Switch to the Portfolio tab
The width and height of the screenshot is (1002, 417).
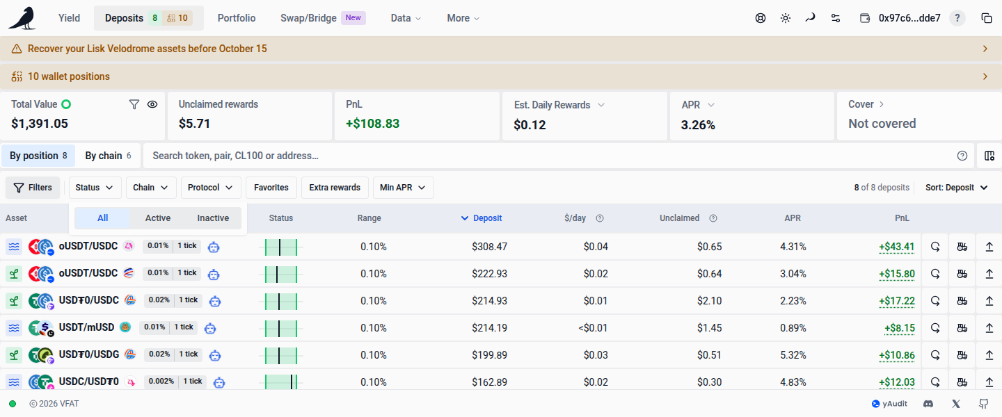237,18
